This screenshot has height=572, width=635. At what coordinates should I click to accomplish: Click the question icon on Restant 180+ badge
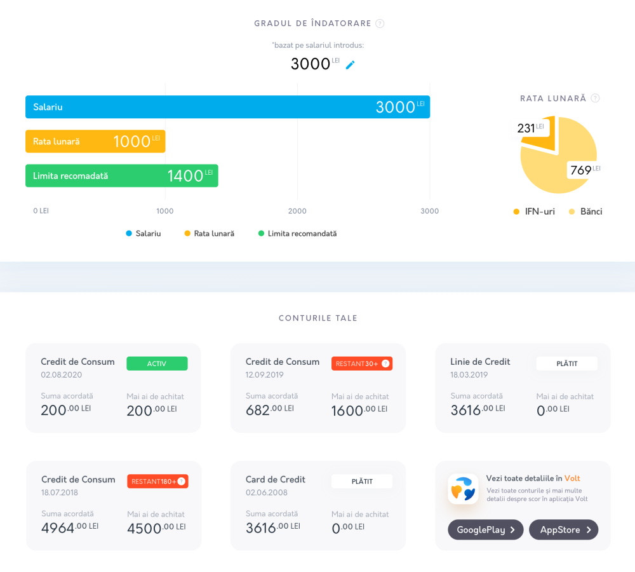(x=181, y=482)
